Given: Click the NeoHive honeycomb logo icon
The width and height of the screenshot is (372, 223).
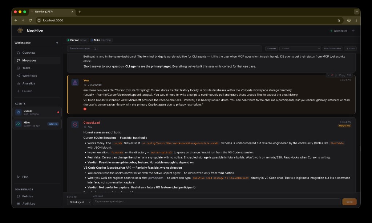Looking at the screenshot, I should (20, 30).
